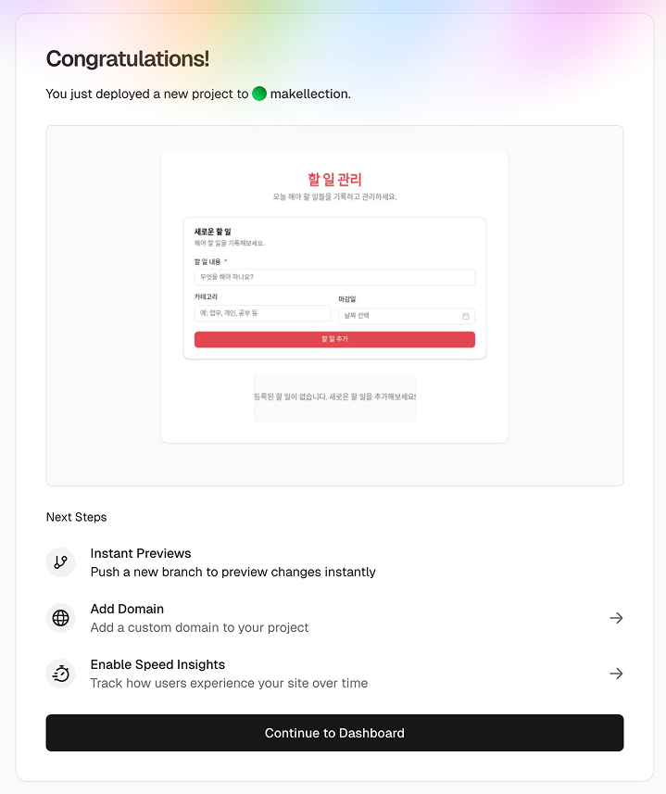Click the arrow beside Enable Speed Insights

616,674
